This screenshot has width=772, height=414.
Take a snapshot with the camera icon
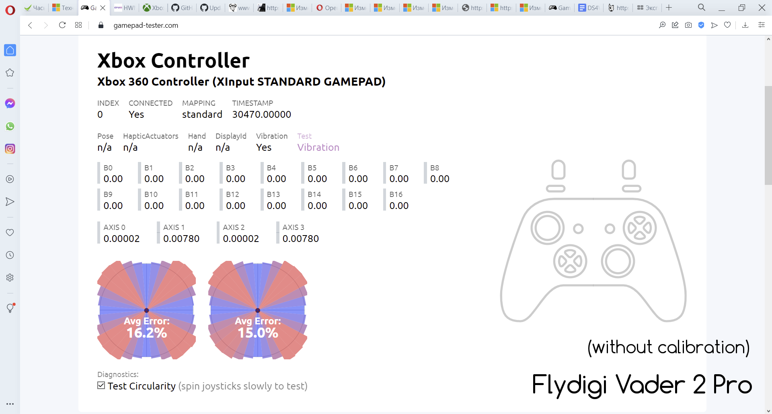[688, 25]
